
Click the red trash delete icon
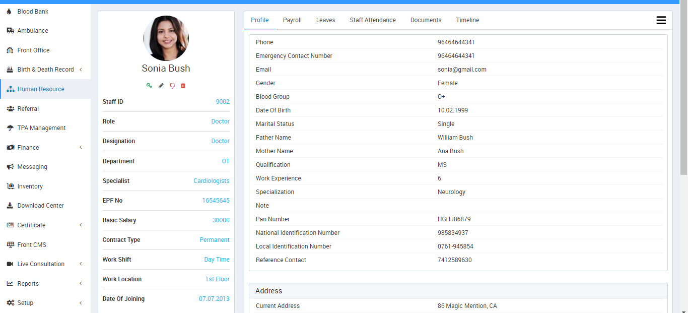(183, 86)
